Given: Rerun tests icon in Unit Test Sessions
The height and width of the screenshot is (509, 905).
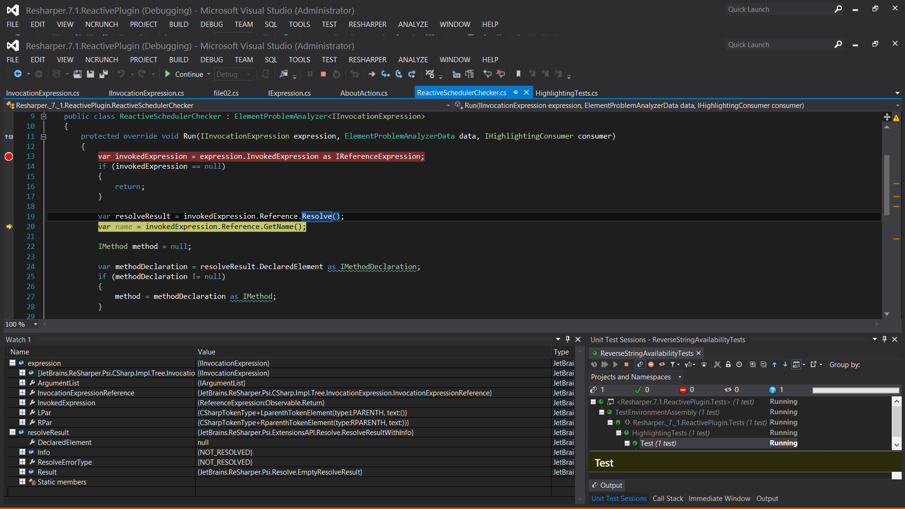Looking at the screenshot, I should point(594,364).
